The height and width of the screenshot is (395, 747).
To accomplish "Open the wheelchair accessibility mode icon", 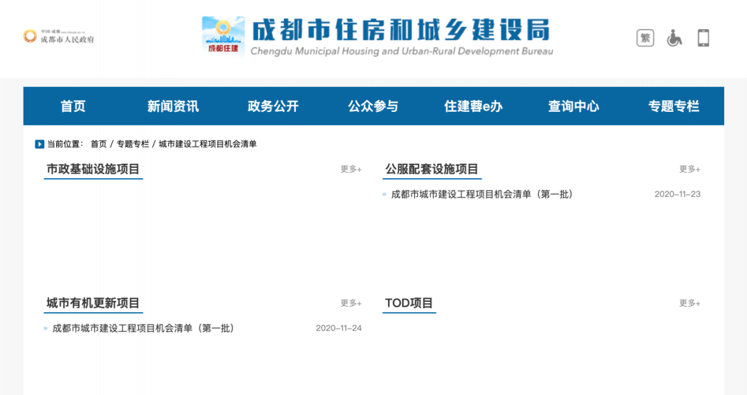I will [674, 37].
